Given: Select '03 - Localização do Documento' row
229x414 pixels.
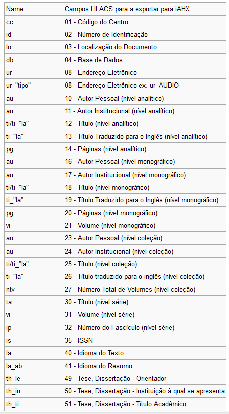Looking at the screenshot, I should point(115,47).
